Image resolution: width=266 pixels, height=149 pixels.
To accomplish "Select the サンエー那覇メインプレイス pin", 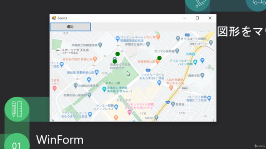I will point(116,107).
